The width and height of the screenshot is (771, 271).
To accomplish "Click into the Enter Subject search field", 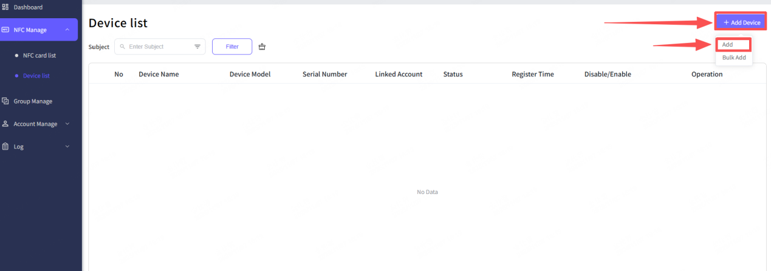I will tap(158, 47).
